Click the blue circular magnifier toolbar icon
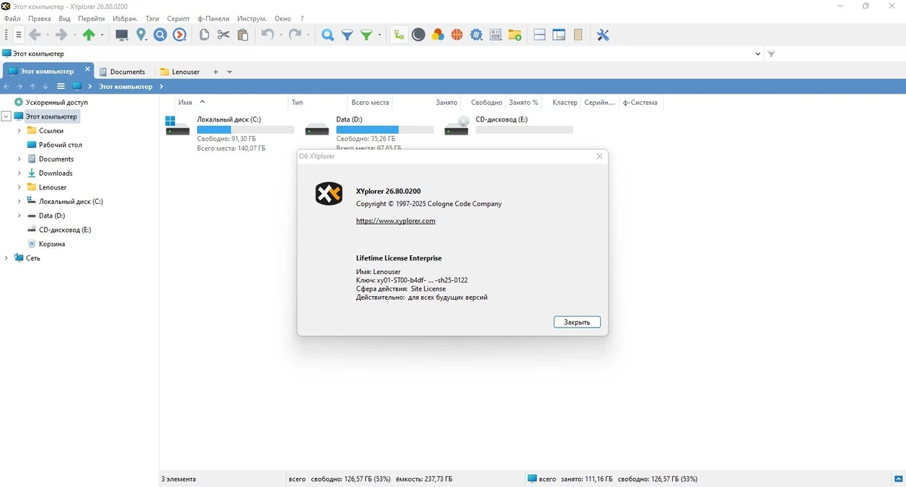 (x=160, y=35)
